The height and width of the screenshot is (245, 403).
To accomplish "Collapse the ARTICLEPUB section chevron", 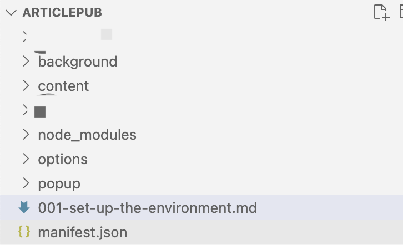I will coord(11,12).
